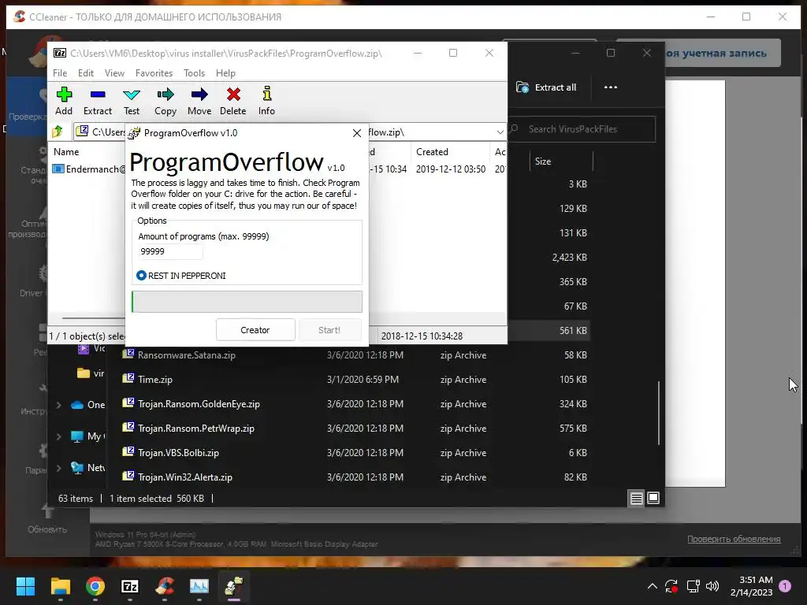
Task: Sort by the Size column in Explorer
Action: pyautogui.click(x=543, y=161)
